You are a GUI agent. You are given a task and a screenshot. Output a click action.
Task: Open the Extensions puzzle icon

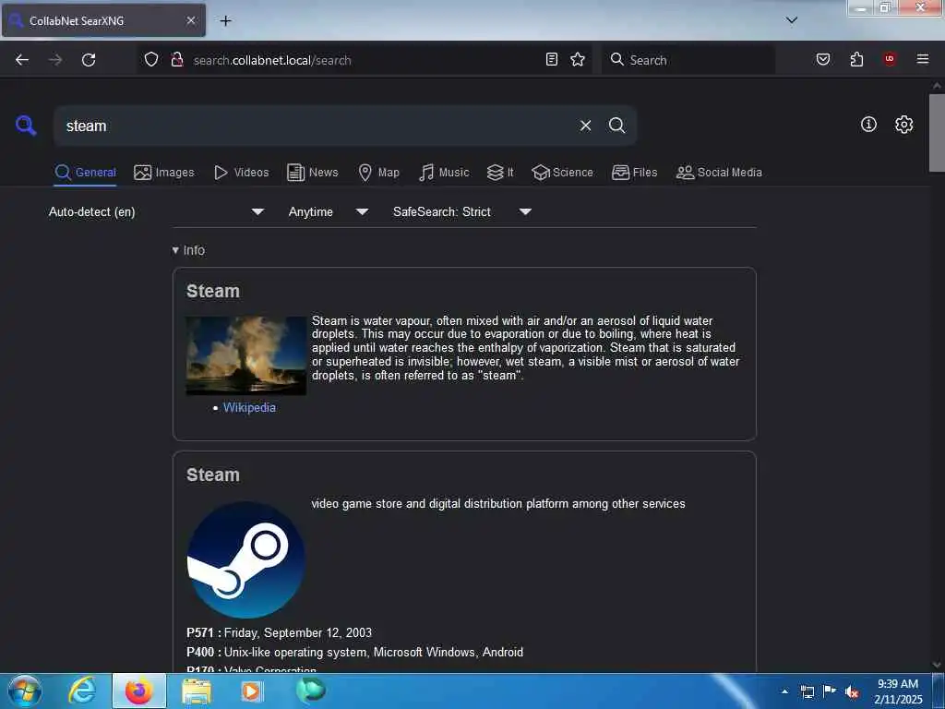pyautogui.click(x=856, y=59)
